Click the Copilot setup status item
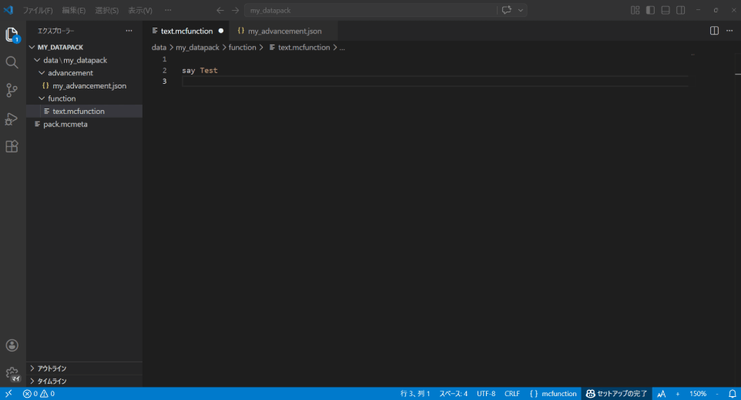The image size is (741, 400). (x=616, y=393)
